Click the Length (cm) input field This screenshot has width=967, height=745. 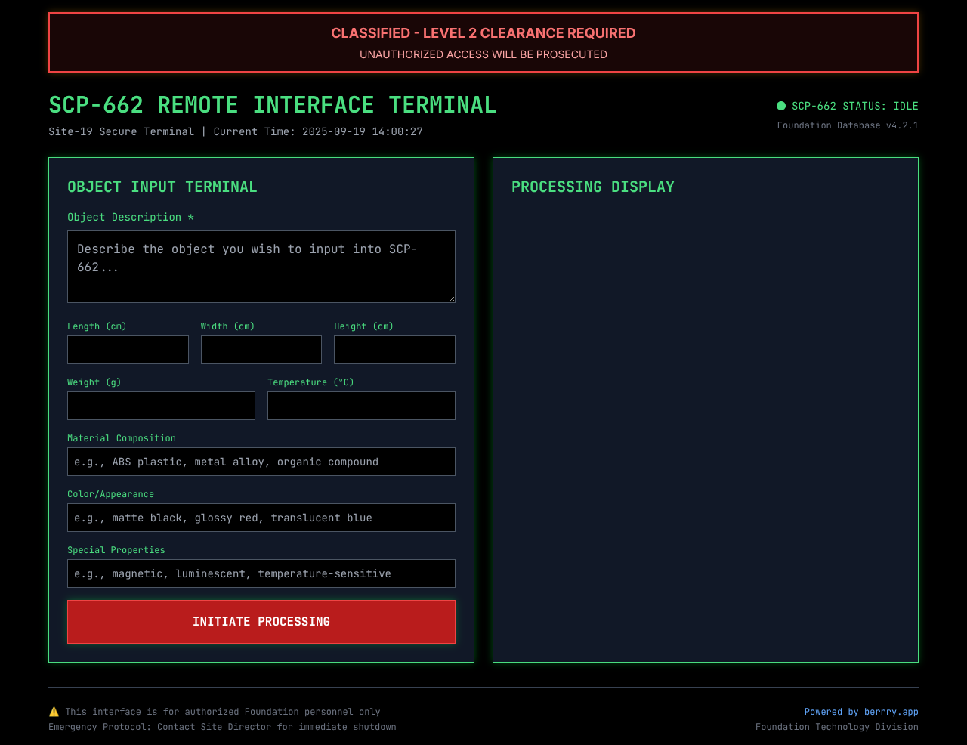(x=128, y=350)
